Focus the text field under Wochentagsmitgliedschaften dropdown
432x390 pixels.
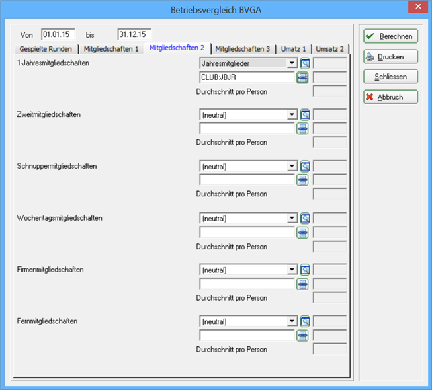pyautogui.click(x=247, y=232)
